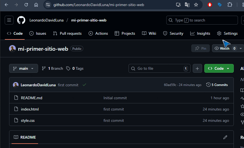Click the README.md file icon
The width and height of the screenshot is (244, 148).
[16, 98]
